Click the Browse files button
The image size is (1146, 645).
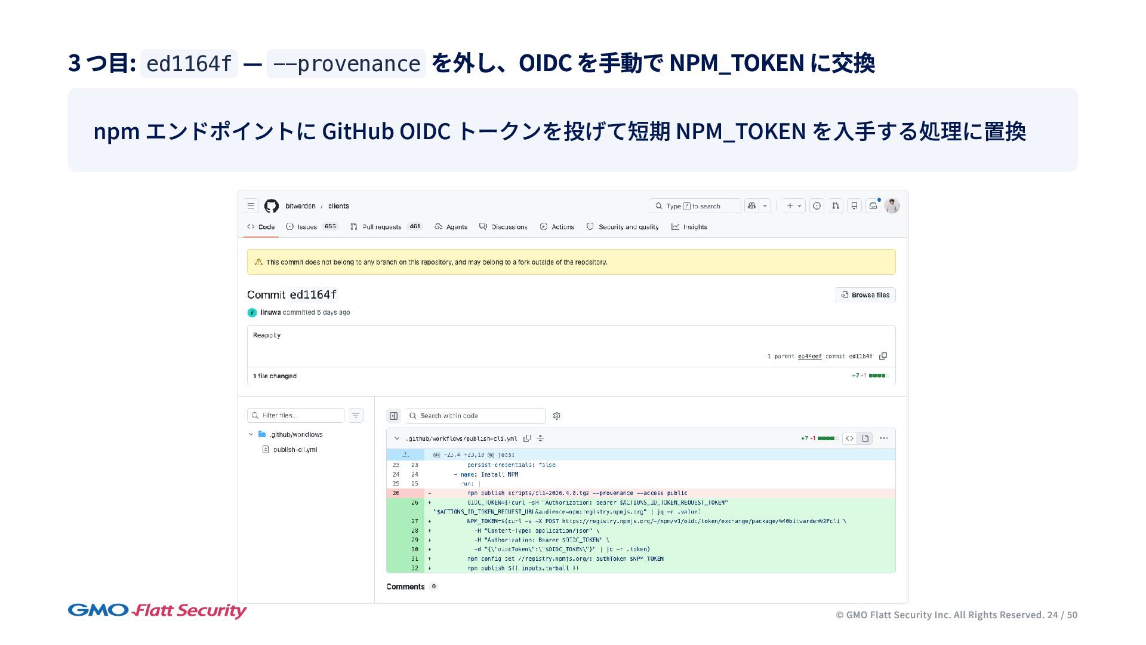tap(865, 295)
